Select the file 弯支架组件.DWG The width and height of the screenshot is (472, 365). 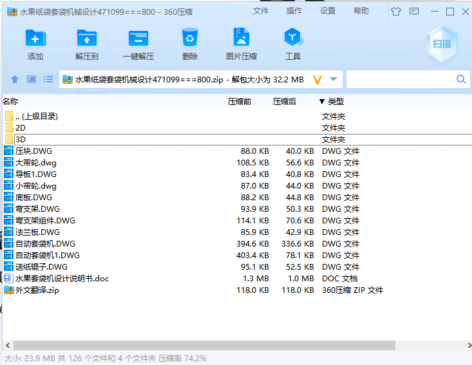pyautogui.click(x=237, y=221)
